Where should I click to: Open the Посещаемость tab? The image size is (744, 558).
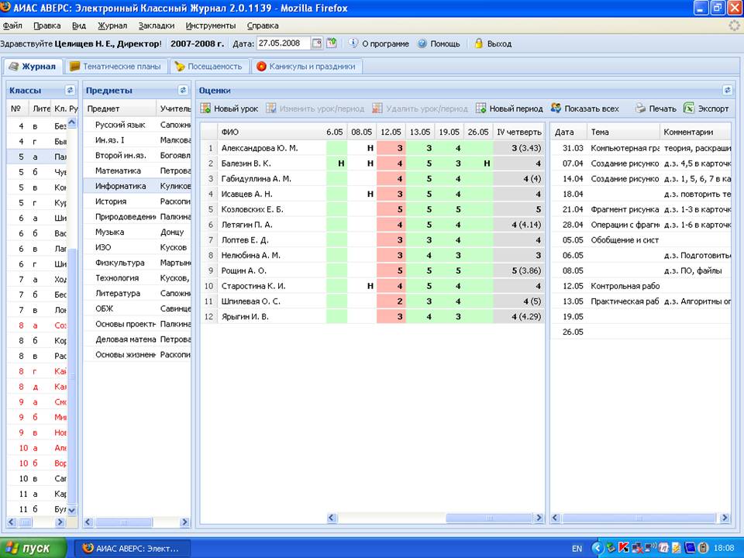(208, 67)
